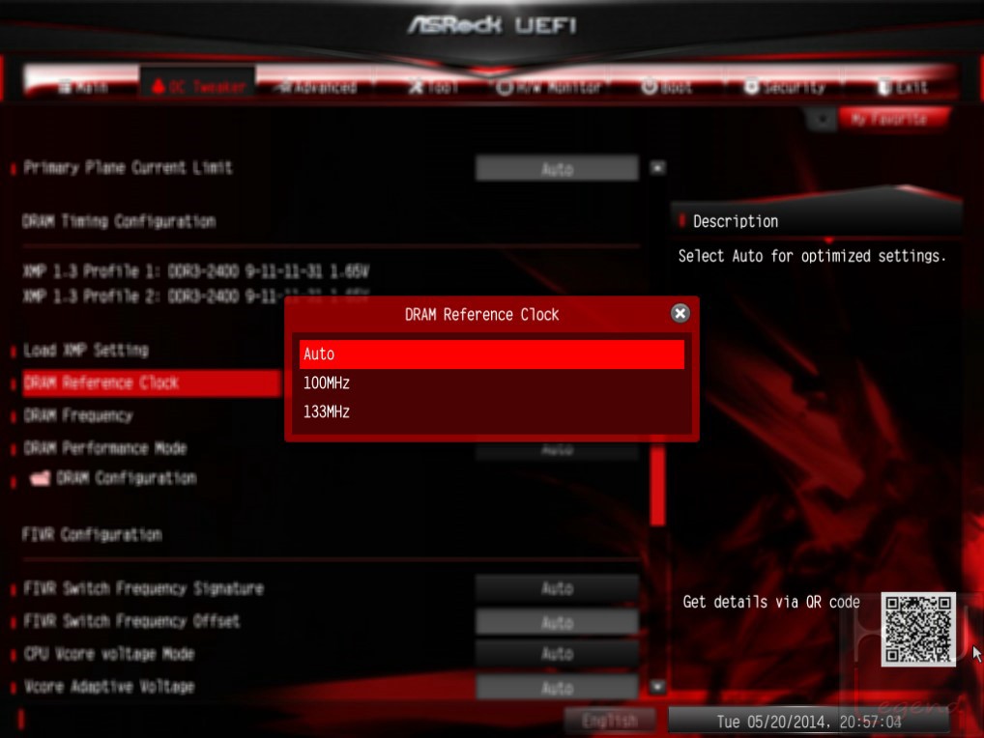Close the DRAM Reference Clock popup
The width and height of the screenshot is (984, 738).
(680, 313)
